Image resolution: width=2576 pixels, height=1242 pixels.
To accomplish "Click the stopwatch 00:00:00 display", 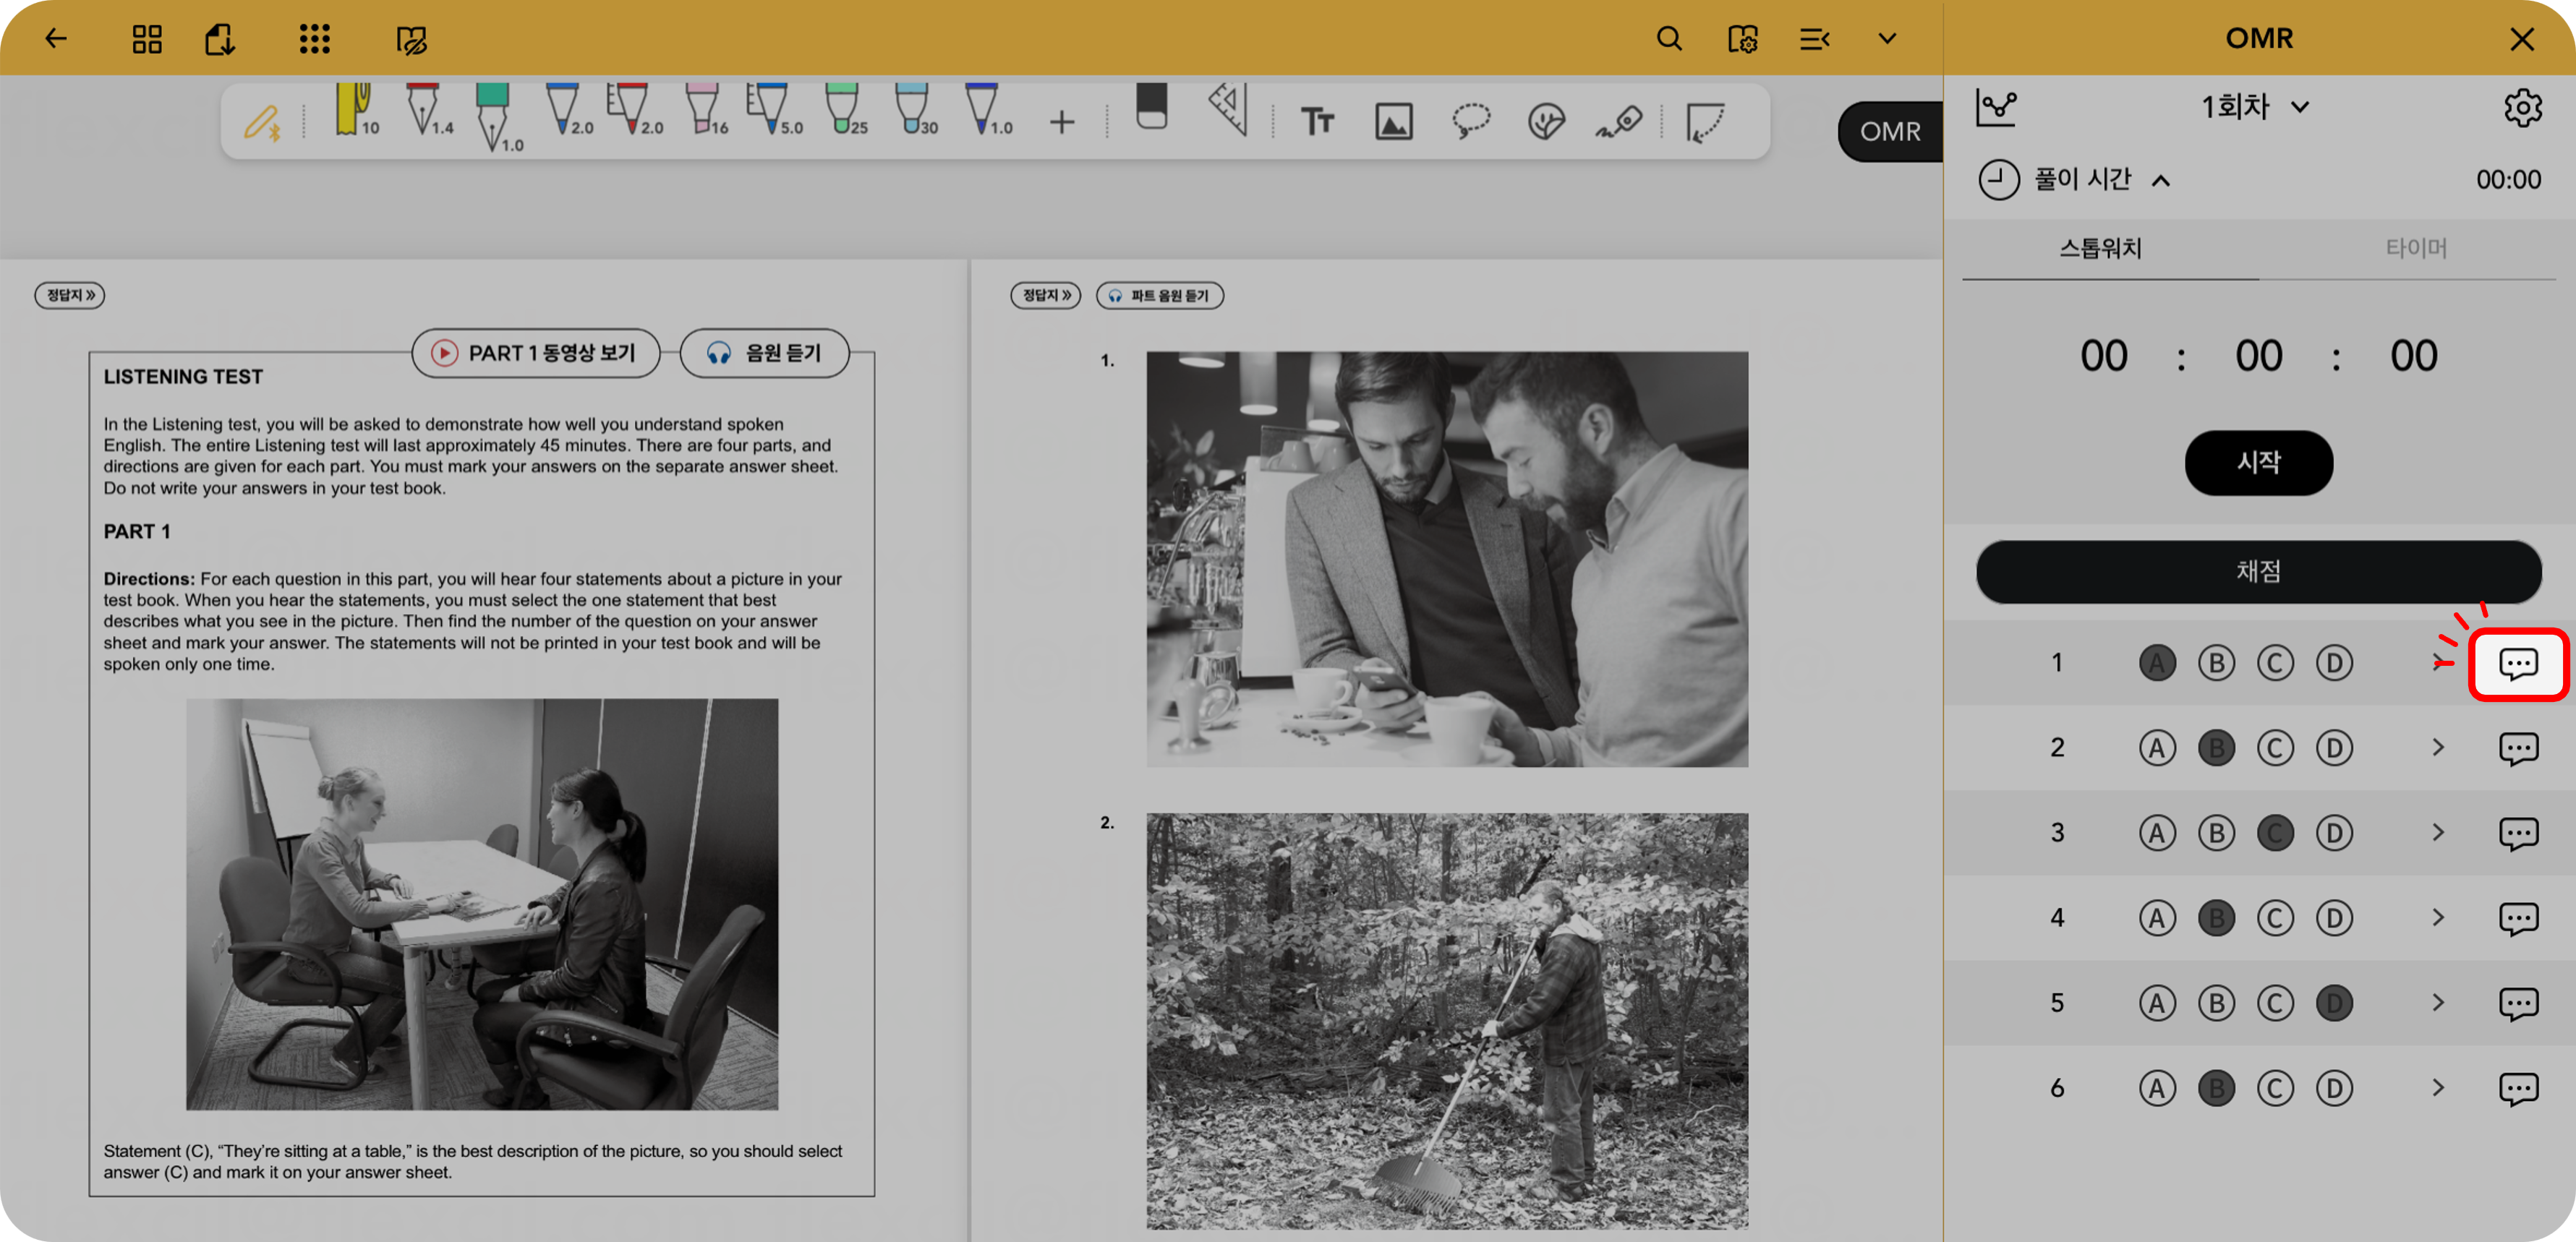I will pos(2259,356).
